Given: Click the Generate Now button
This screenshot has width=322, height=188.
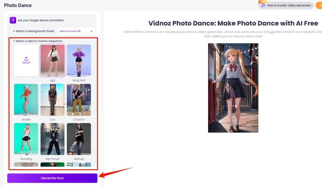Looking at the screenshot, I should 52,178.
